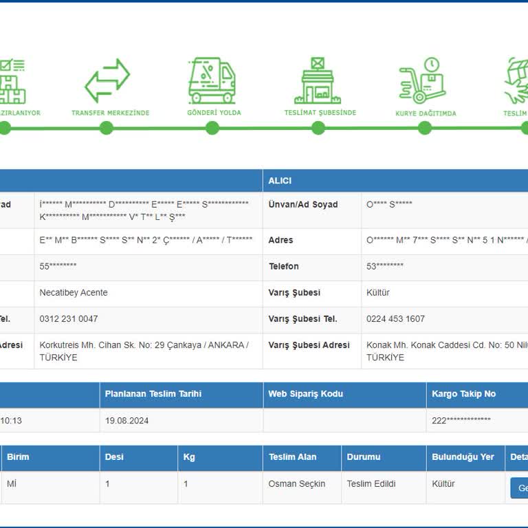528x528 pixels.
Task: Click the Necatibey Acente branch cell
Action: tap(148, 293)
